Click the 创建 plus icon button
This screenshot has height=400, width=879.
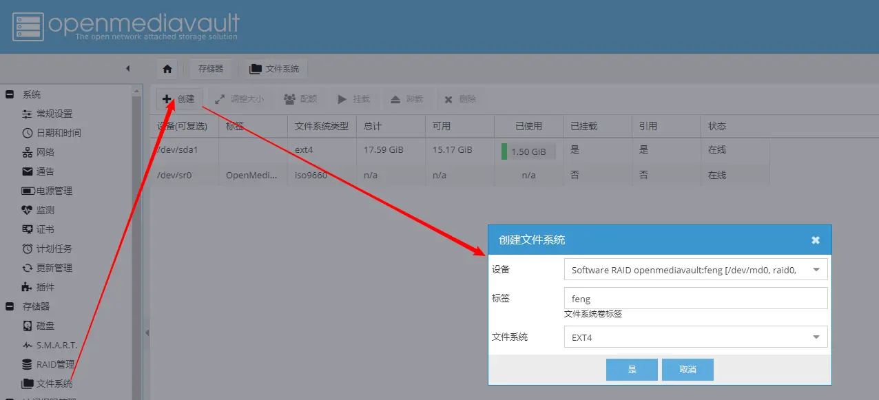click(179, 99)
